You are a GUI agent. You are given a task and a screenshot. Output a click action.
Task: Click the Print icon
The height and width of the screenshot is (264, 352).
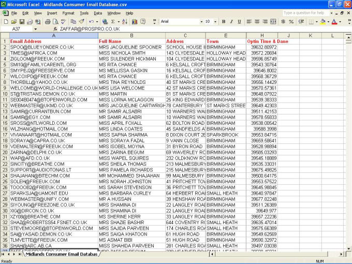coord(48,22)
